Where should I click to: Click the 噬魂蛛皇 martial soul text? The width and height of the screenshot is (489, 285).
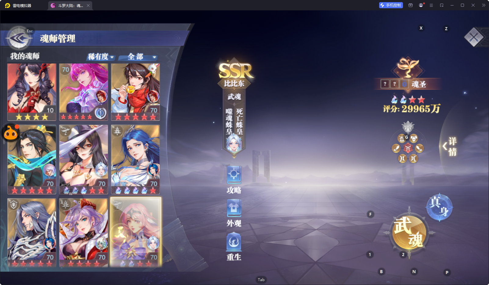click(229, 122)
